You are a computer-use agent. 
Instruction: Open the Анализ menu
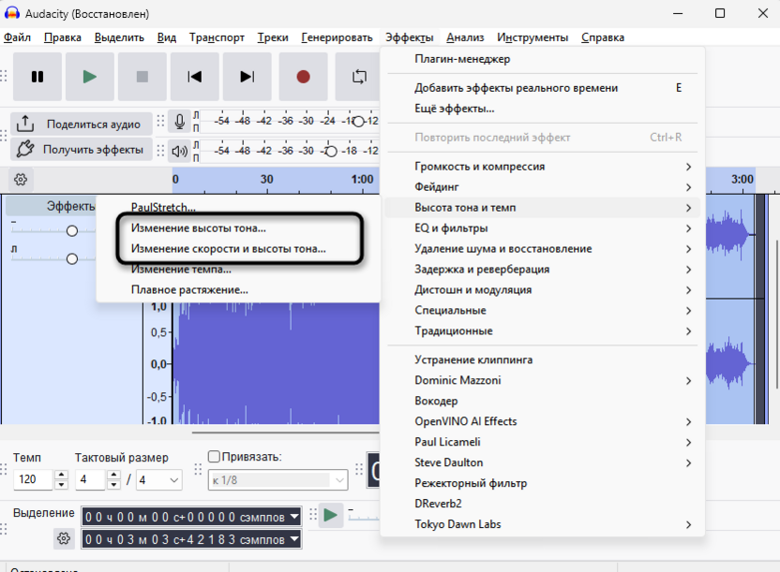[465, 37]
